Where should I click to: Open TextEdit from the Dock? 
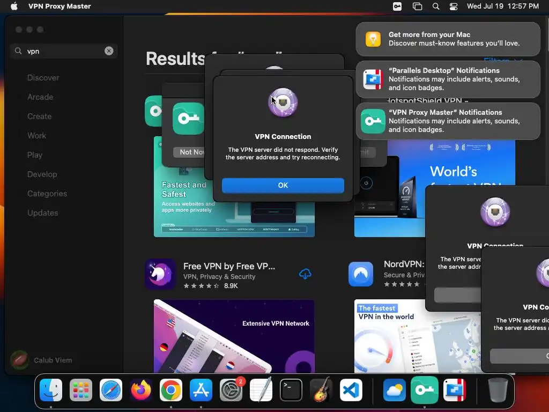click(x=261, y=390)
